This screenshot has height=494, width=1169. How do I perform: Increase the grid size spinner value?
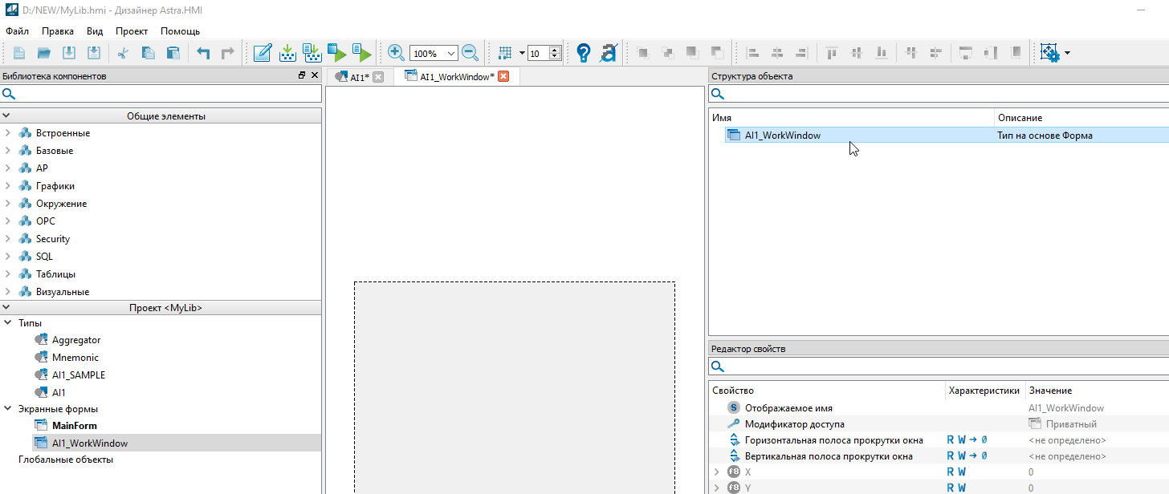(x=555, y=50)
